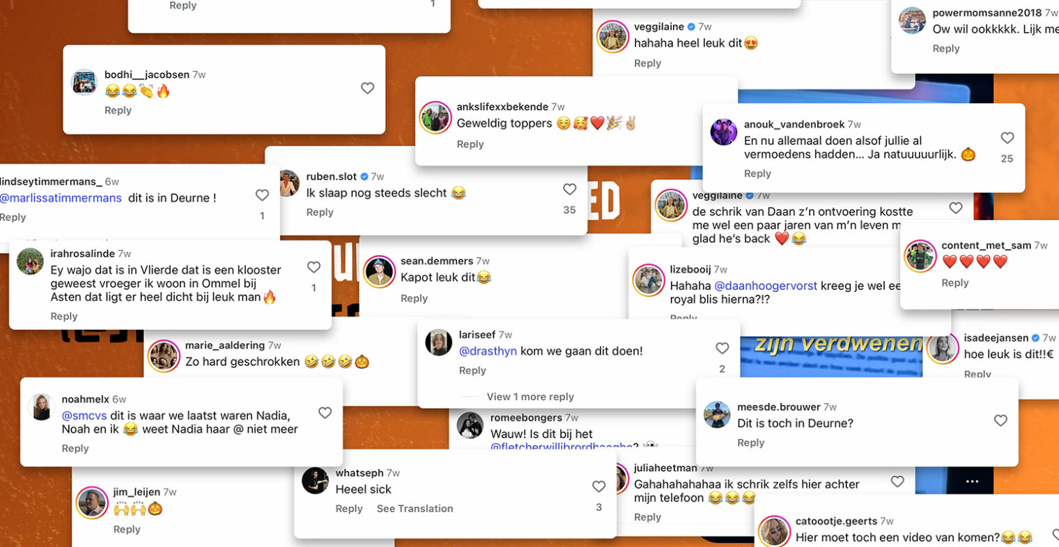Open the three-dots menu on the video
The width and height of the screenshot is (1059, 547).
[973, 481]
